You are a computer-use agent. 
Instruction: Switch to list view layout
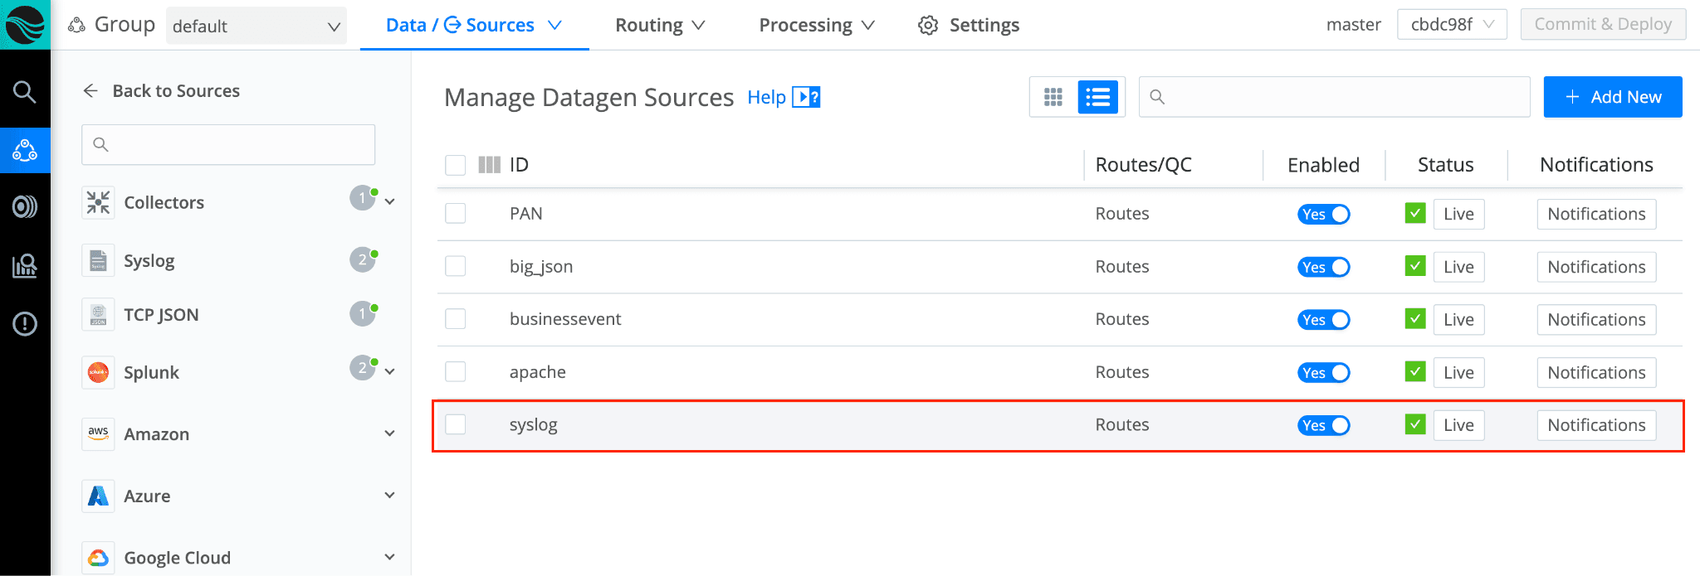click(x=1097, y=98)
